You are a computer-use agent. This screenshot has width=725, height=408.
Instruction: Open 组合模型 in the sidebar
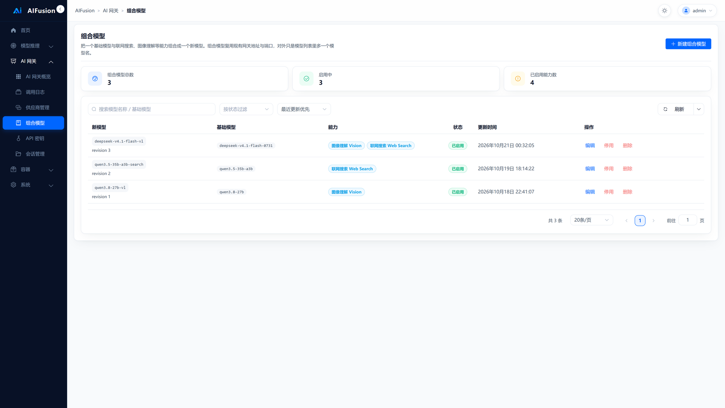tap(33, 123)
